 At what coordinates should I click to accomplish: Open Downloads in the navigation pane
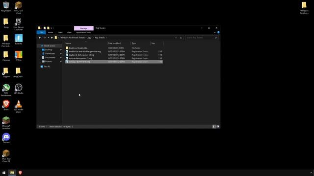50,54
